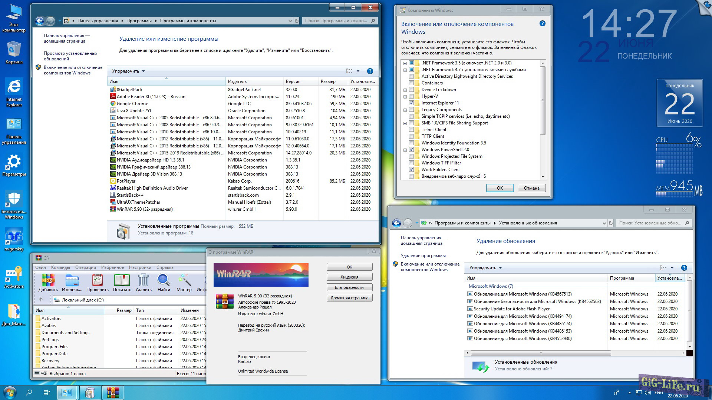Open Настройки menu in WinRAR
This screenshot has height=400, width=712.
pyautogui.click(x=140, y=267)
